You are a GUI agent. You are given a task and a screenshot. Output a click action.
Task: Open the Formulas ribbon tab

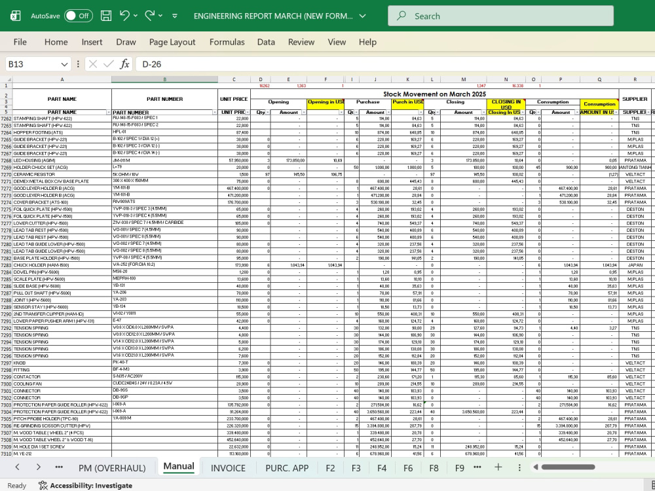(227, 42)
